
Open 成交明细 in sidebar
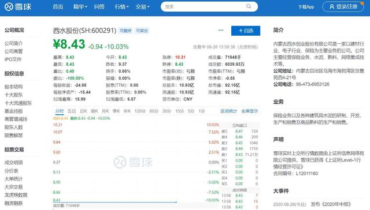click(13, 163)
